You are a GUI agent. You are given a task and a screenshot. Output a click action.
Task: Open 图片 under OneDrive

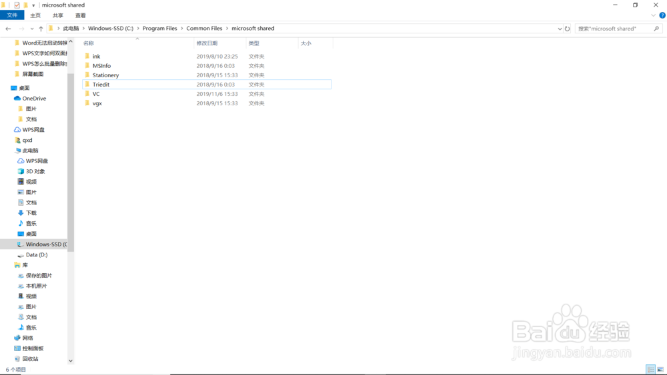click(x=31, y=109)
